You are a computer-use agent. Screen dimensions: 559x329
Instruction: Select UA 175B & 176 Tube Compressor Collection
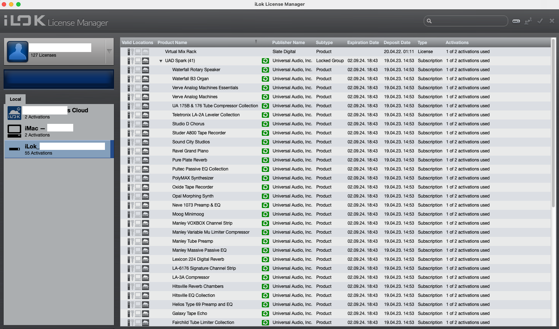point(335,106)
